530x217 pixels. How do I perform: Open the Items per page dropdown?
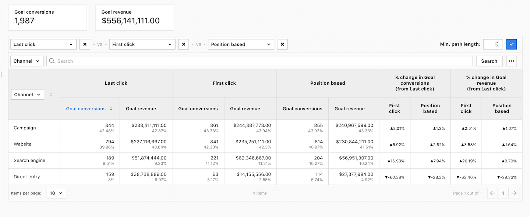pyautogui.click(x=56, y=193)
